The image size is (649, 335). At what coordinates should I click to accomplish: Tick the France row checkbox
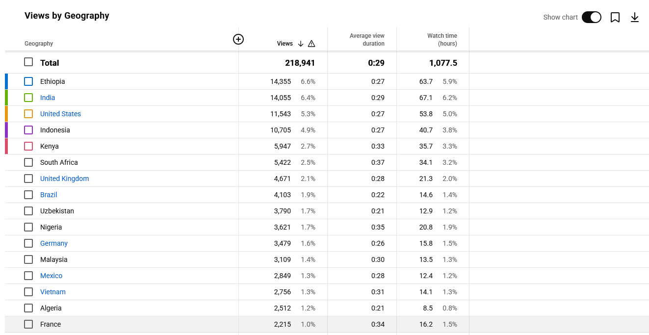click(x=28, y=324)
